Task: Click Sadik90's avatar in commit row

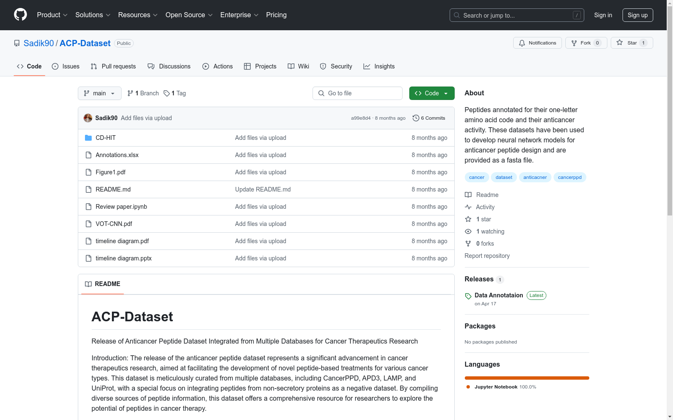Action: point(88,118)
